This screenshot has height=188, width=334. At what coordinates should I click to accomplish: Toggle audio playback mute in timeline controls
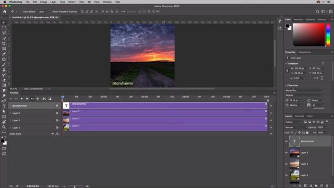coord(32,99)
